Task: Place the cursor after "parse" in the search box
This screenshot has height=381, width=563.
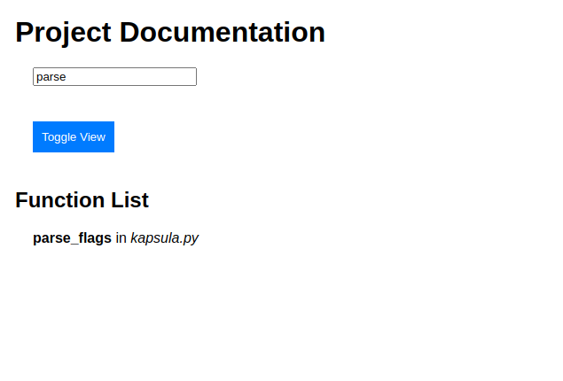Action: coord(68,77)
